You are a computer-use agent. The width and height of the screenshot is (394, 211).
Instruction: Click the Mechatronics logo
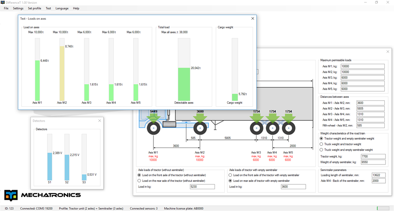click(43, 196)
